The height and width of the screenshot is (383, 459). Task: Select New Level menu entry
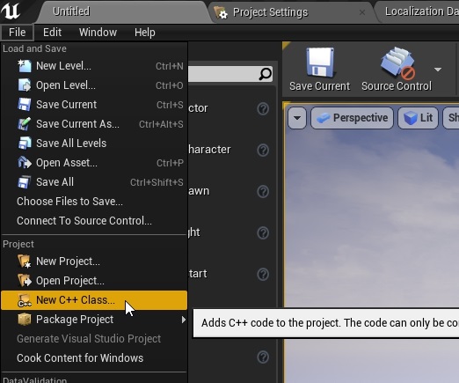point(94,66)
